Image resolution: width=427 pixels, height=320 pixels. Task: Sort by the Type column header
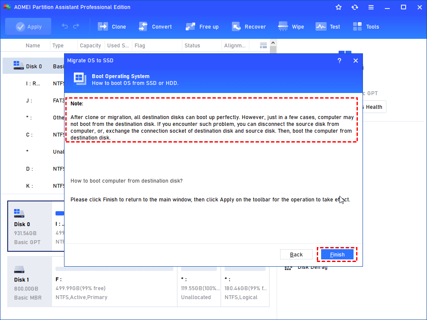(x=58, y=46)
